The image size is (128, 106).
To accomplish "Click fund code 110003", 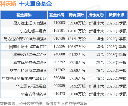I will coord(59,23).
